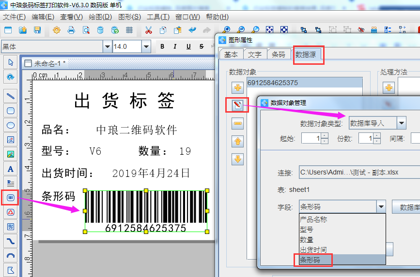Open the 绘图(D) menu
The height and width of the screenshot is (277, 420).
click(101, 16)
